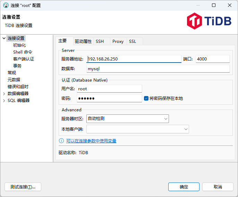Focus the 服务器地址 input field
The image size is (238, 197).
(x=134, y=59)
